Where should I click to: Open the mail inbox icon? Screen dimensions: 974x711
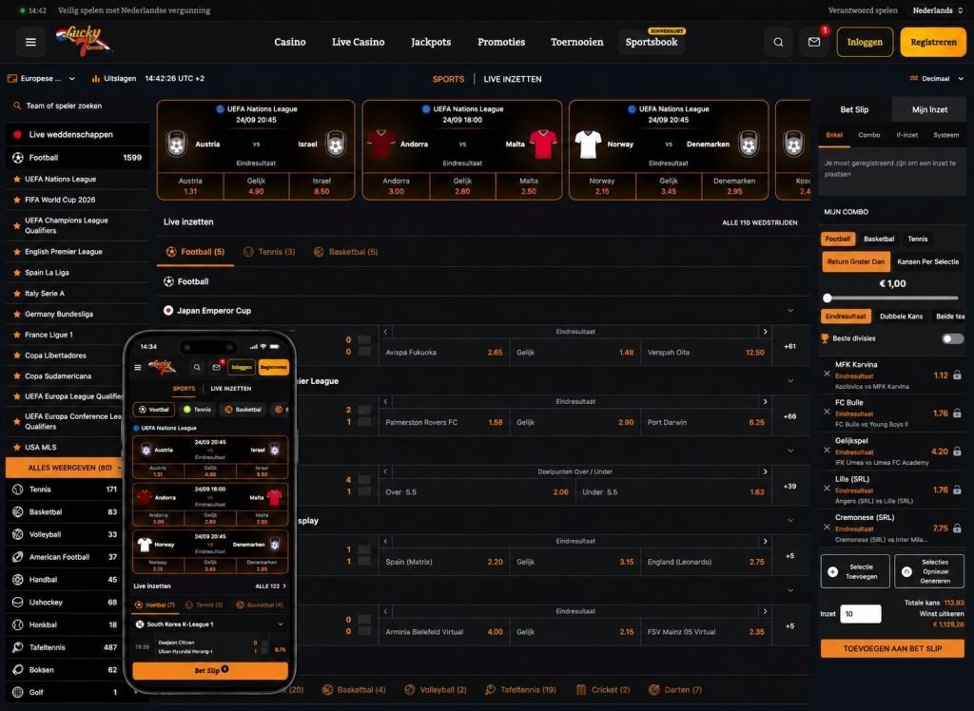pos(814,42)
